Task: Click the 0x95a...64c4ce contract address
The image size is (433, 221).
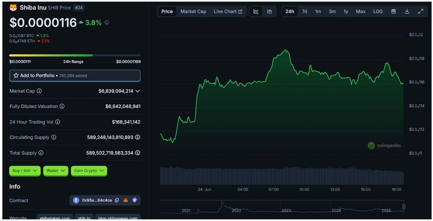Action: tap(97, 200)
